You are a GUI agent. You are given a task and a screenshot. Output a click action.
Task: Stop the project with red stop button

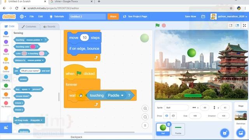(x=164, y=25)
